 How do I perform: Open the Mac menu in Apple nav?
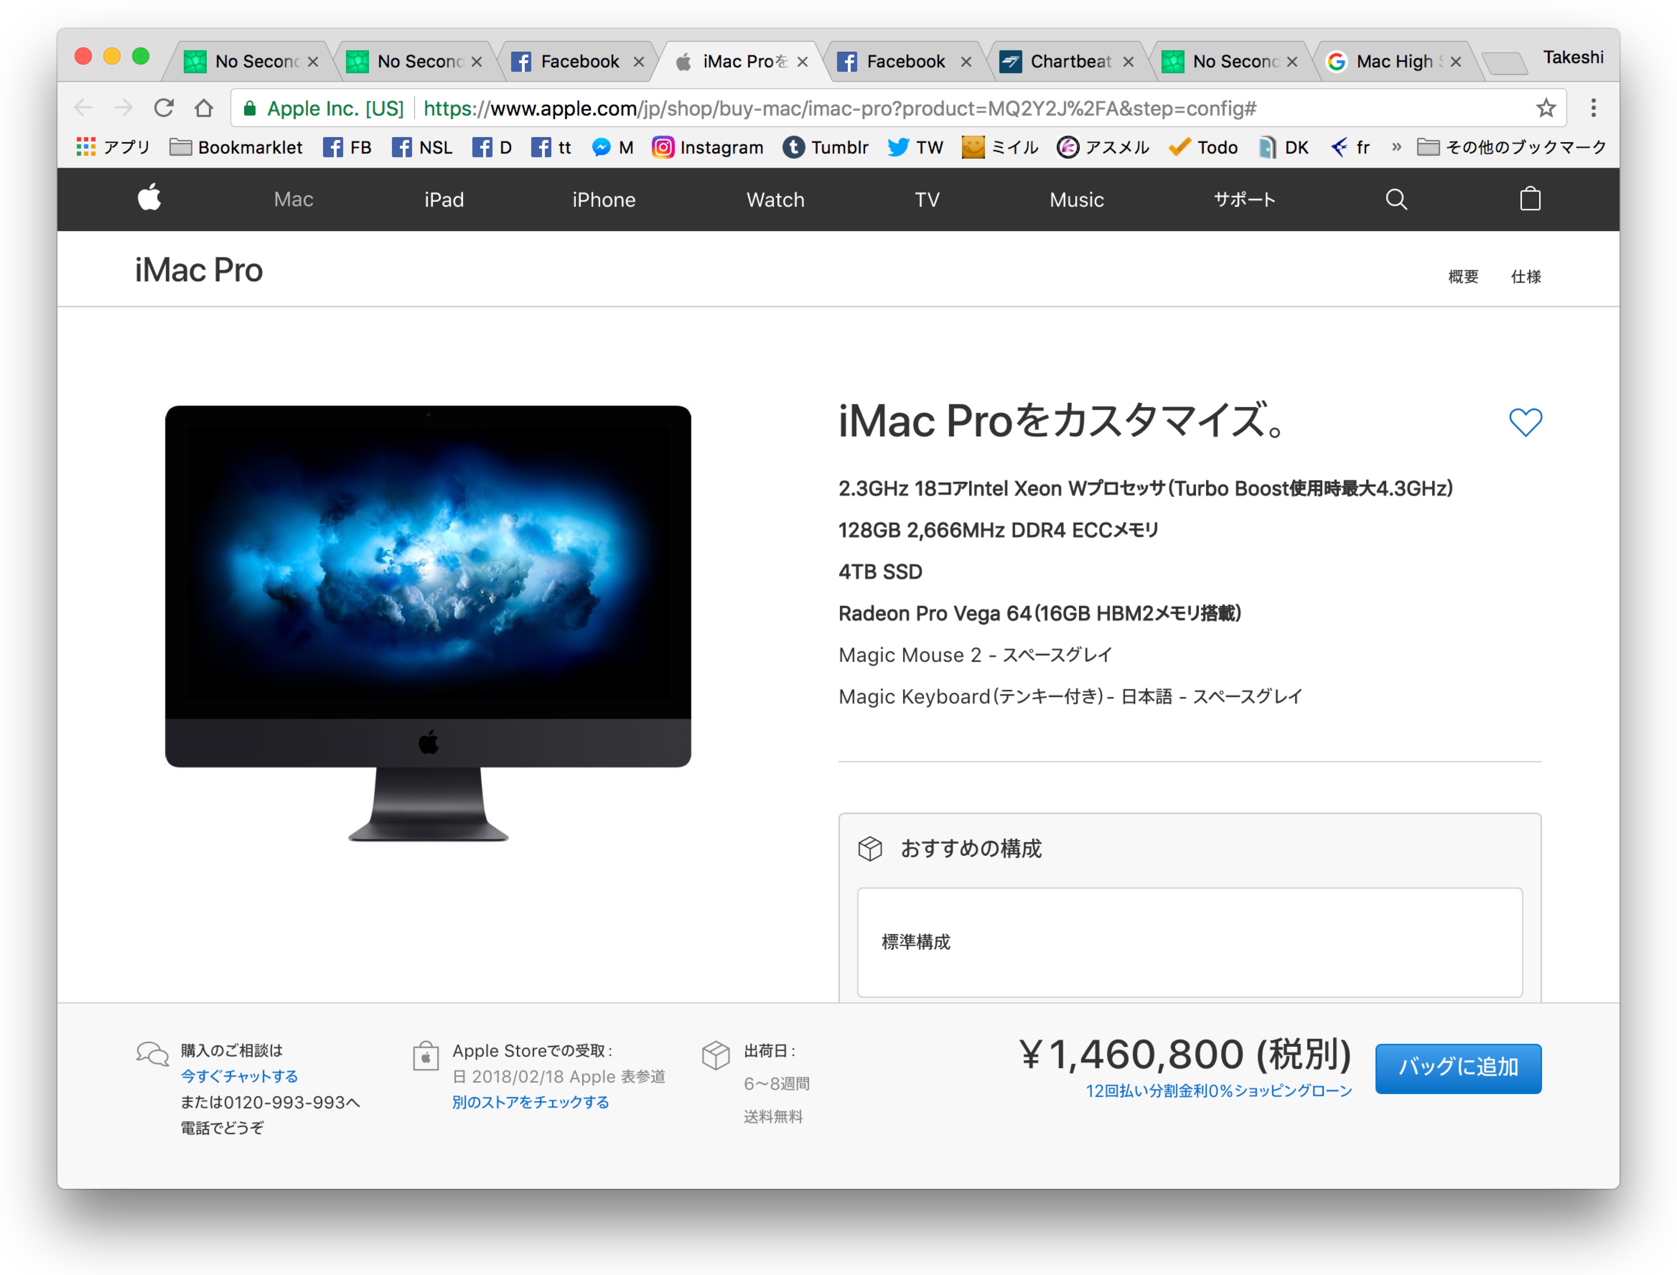(x=294, y=200)
